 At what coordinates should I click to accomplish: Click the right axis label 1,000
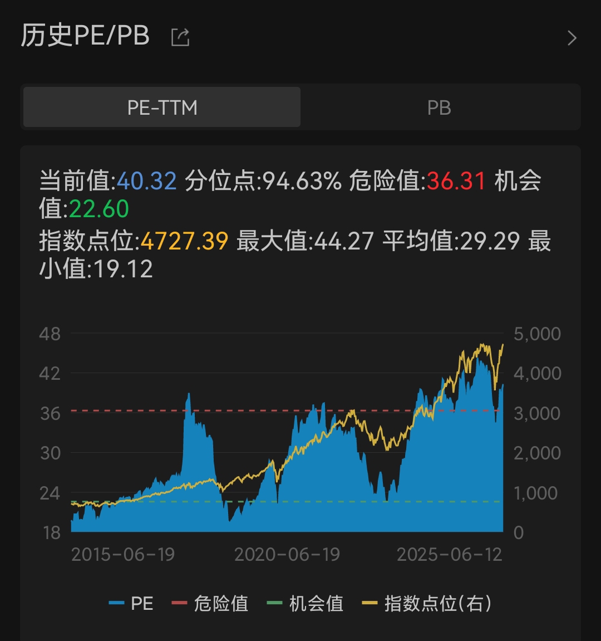tap(535, 493)
